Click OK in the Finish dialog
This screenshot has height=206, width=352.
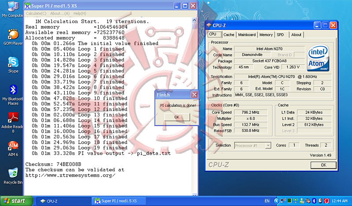click(177, 117)
